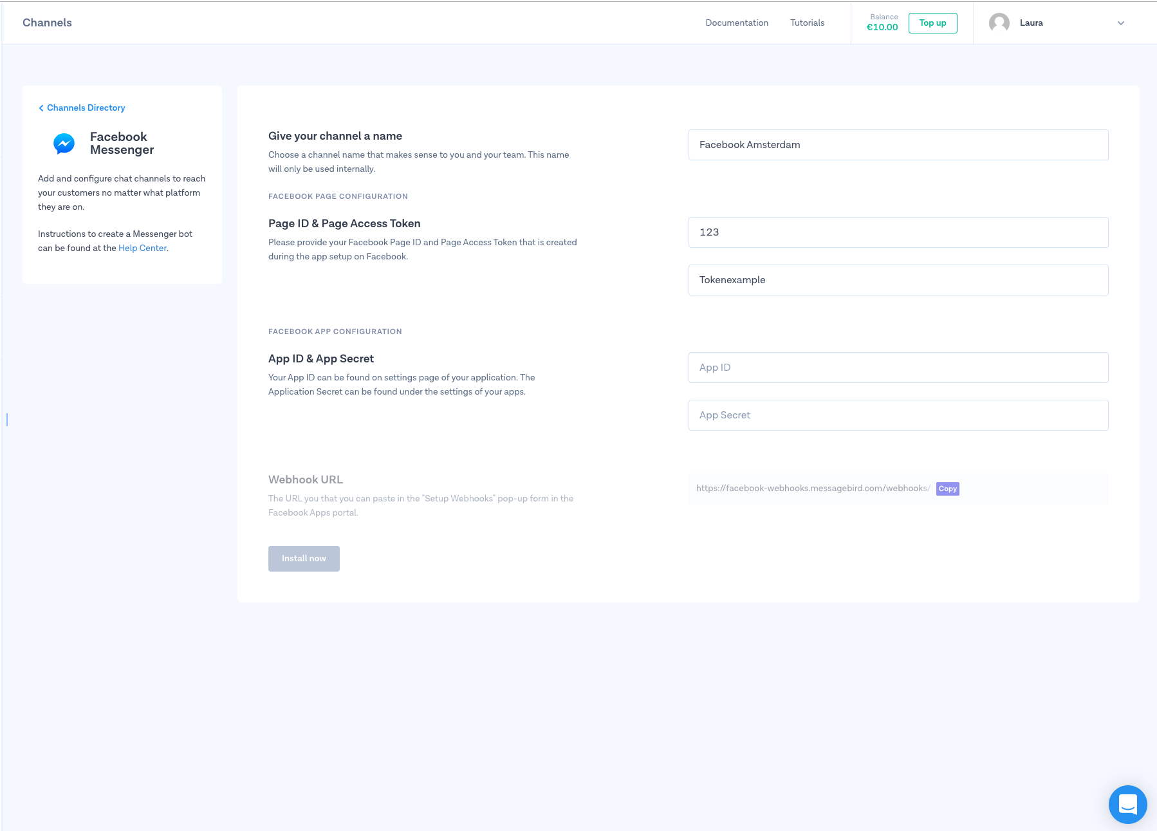Click the Page ID field containing 123
Image resolution: width=1157 pixels, height=831 pixels.
[898, 232]
